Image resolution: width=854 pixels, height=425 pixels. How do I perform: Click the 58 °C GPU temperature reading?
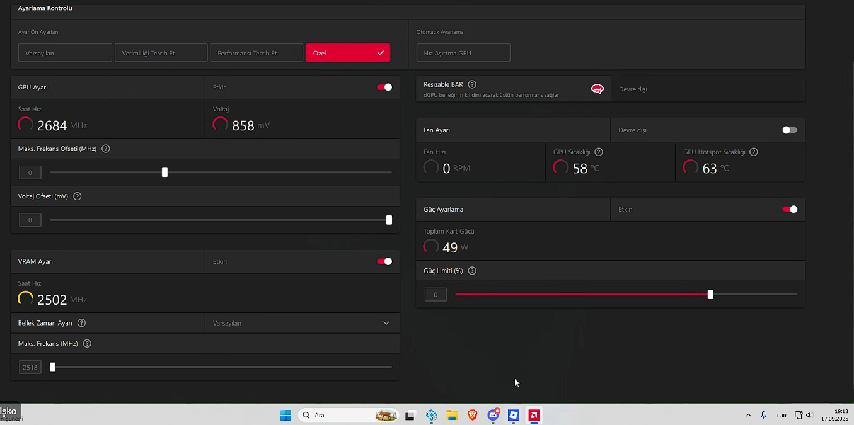[x=586, y=168]
